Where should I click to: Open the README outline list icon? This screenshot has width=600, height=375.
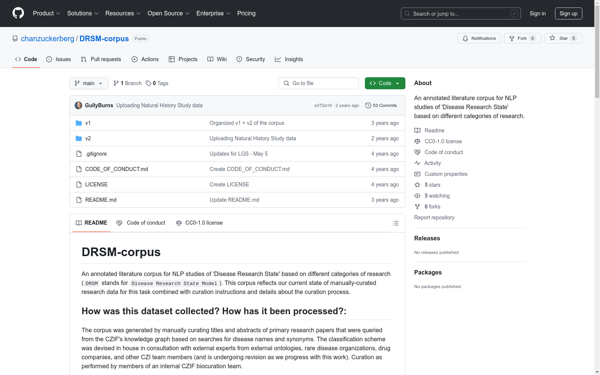(395, 223)
